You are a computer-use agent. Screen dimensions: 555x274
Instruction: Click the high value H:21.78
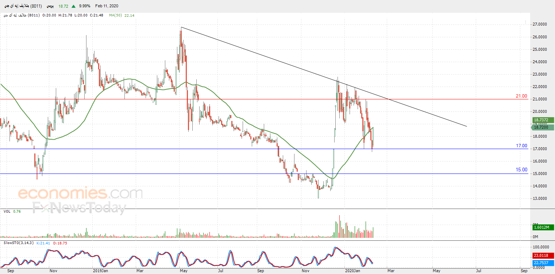(65, 16)
